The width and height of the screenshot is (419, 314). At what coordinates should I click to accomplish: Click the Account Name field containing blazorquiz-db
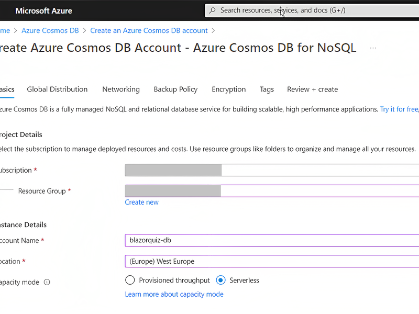pyautogui.click(x=272, y=240)
